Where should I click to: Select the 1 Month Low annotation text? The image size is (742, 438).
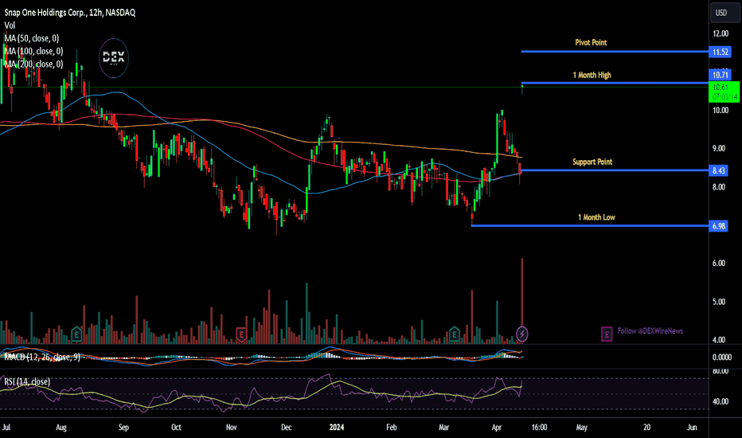pos(597,217)
